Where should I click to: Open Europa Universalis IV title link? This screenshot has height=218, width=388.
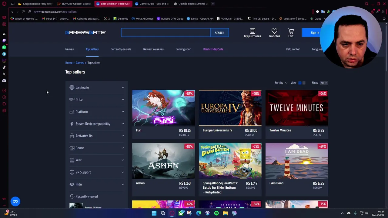coord(217,130)
